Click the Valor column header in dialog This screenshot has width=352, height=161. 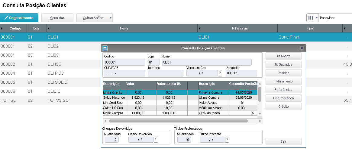(x=141, y=86)
